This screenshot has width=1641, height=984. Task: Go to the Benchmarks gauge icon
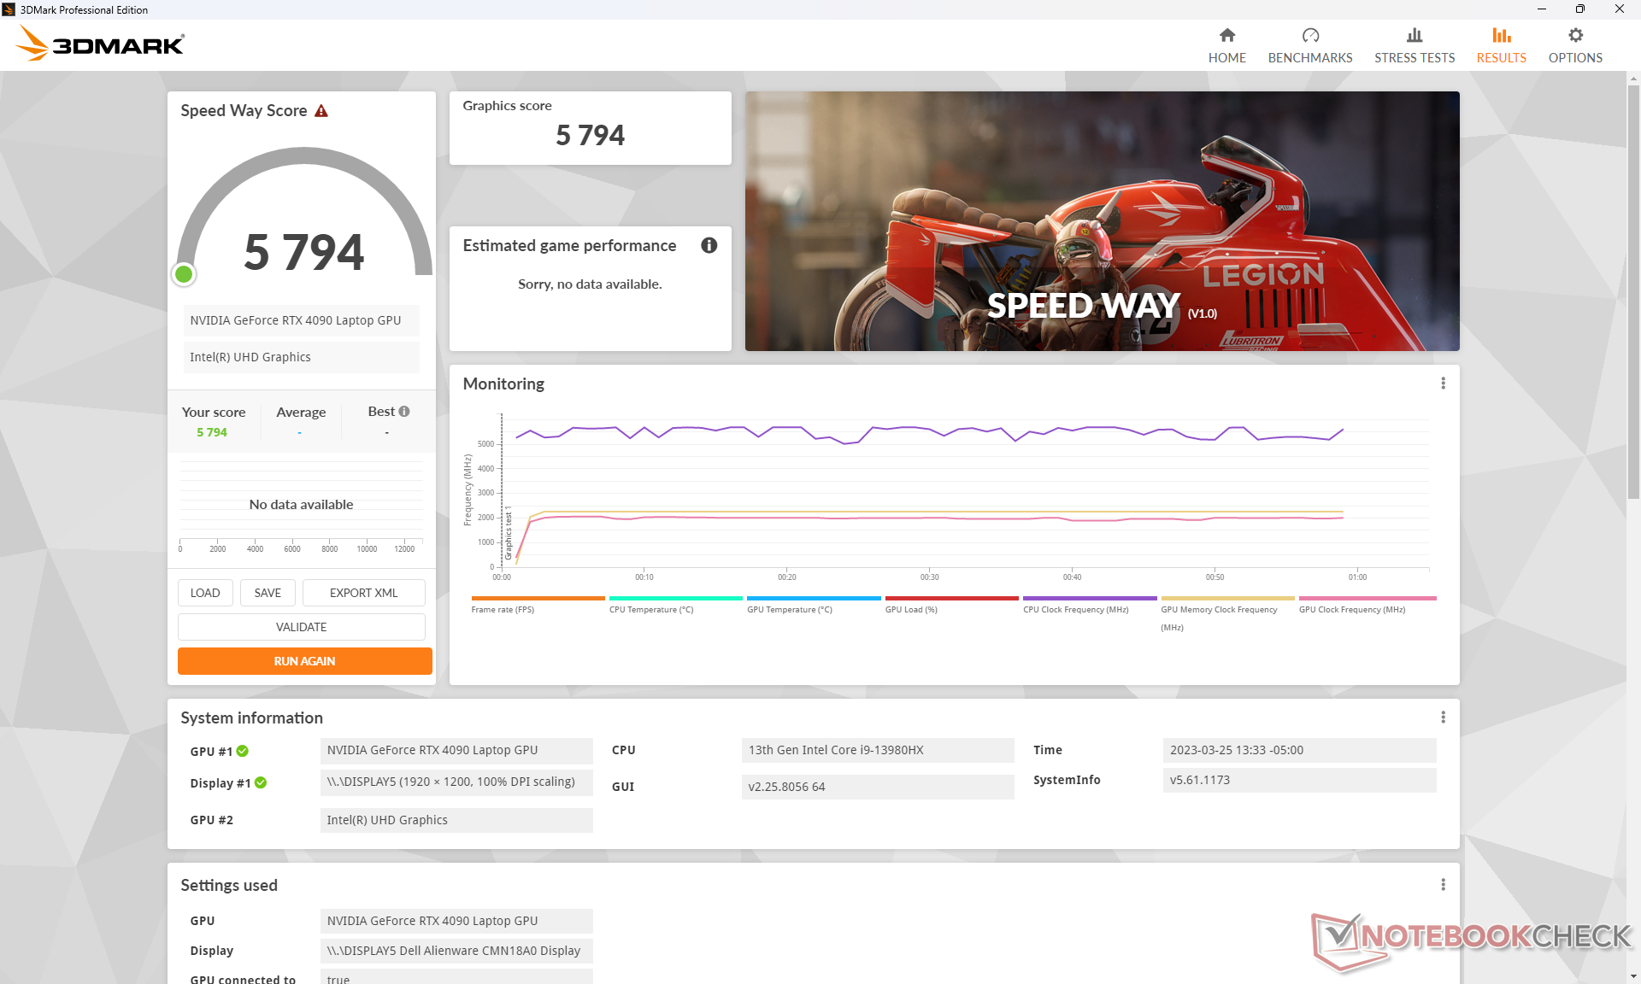[x=1309, y=35]
